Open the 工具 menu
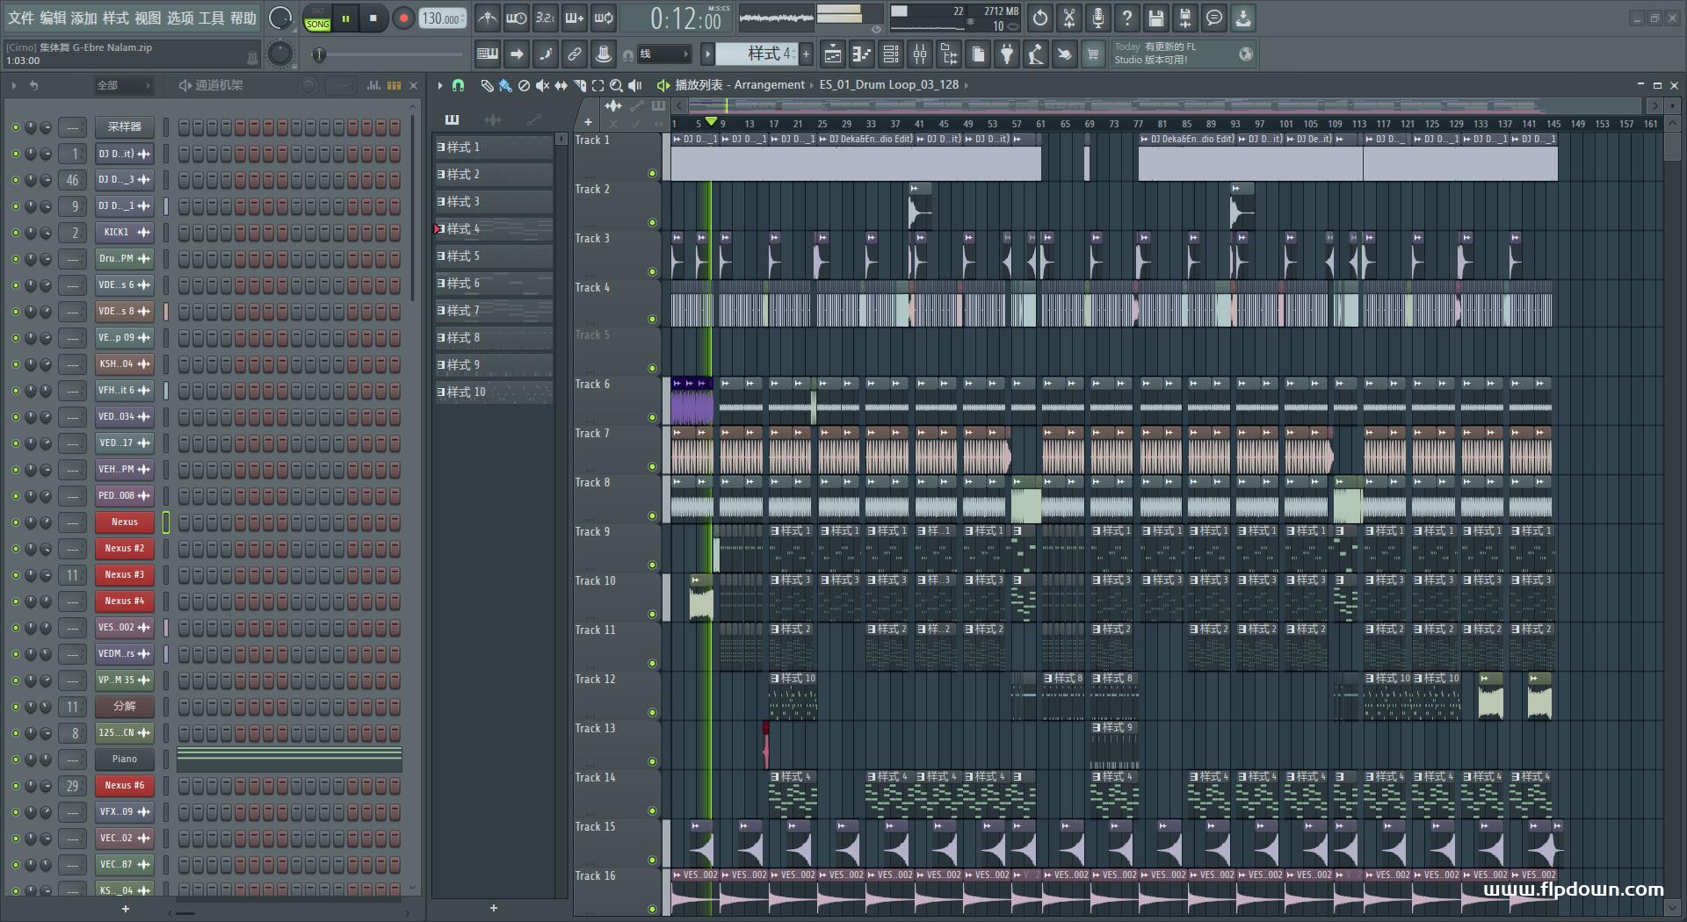 click(x=212, y=18)
